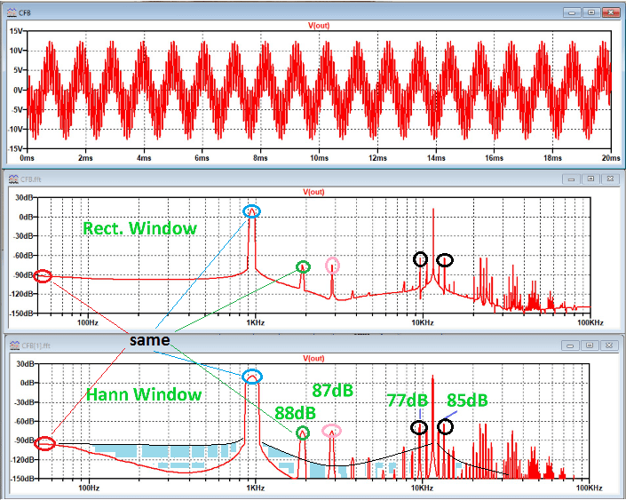Click 1KHz frequency label in CFB[1].fft window
The image size is (626, 500).
tap(255, 488)
